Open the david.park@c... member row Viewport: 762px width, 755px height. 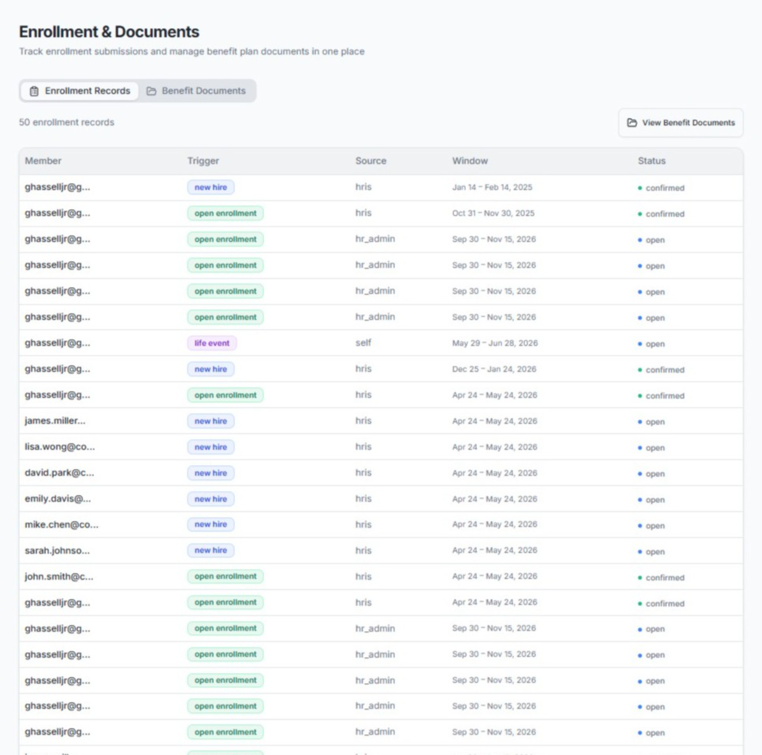tap(381, 473)
